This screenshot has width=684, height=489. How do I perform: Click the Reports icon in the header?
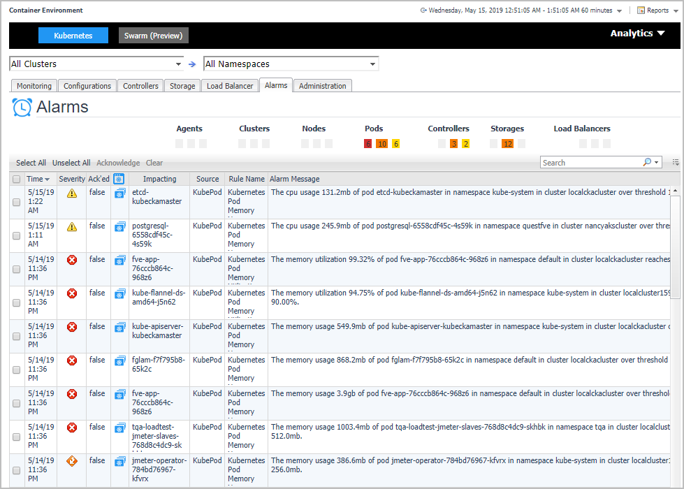(641, 10)
